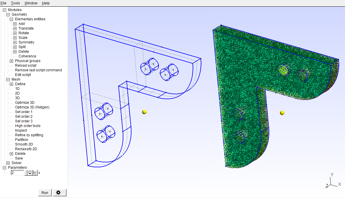Select Optimize 3D (Netgen)

pos(32,107)
